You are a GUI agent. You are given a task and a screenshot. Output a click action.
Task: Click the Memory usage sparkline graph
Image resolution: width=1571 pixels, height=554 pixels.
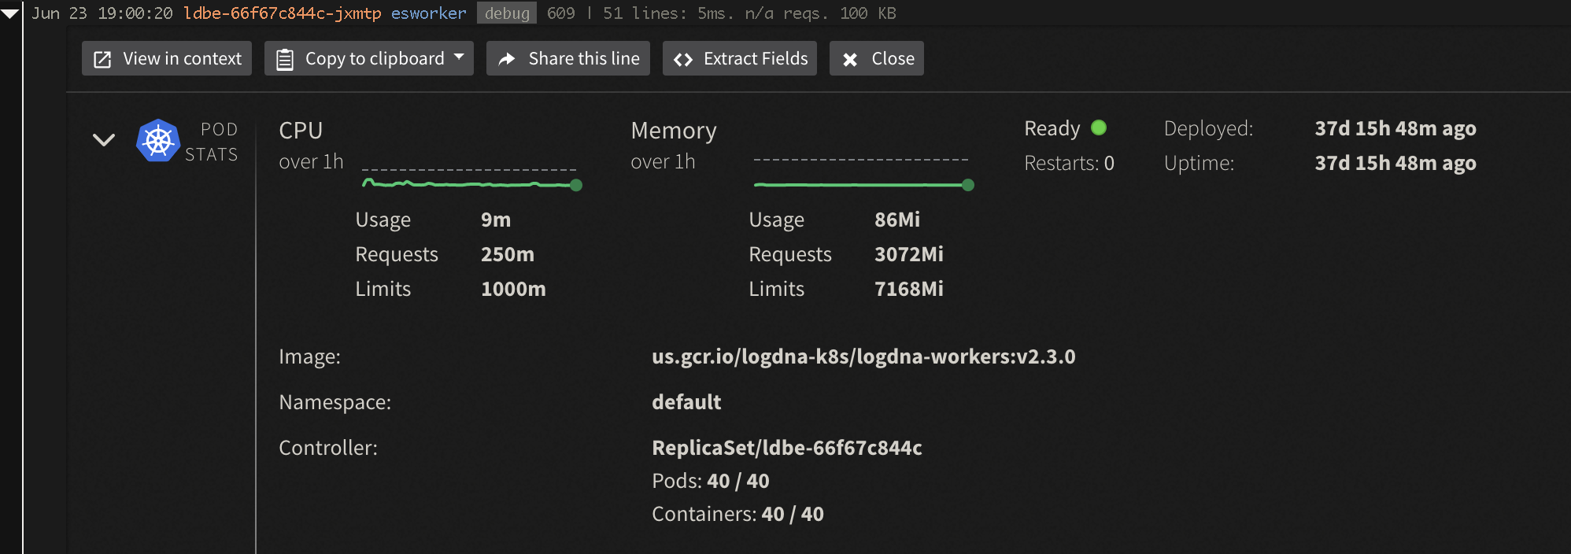tap(863, 185)
